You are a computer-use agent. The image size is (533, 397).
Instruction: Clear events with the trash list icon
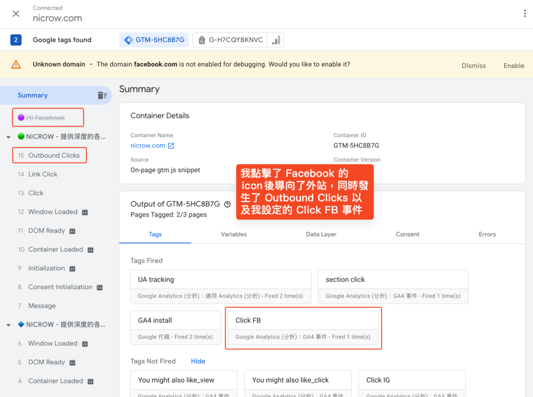(102, 95)
